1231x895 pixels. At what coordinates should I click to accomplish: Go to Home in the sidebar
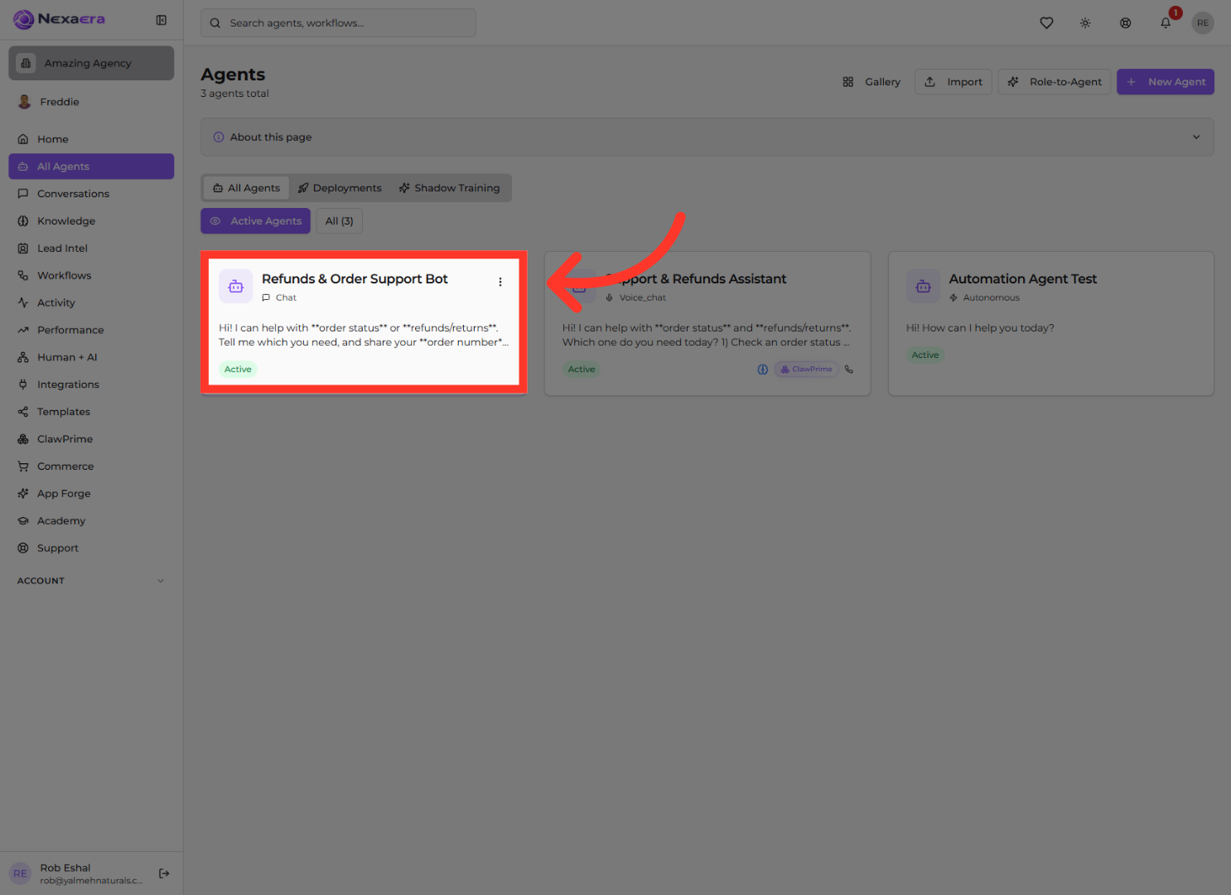91,139
